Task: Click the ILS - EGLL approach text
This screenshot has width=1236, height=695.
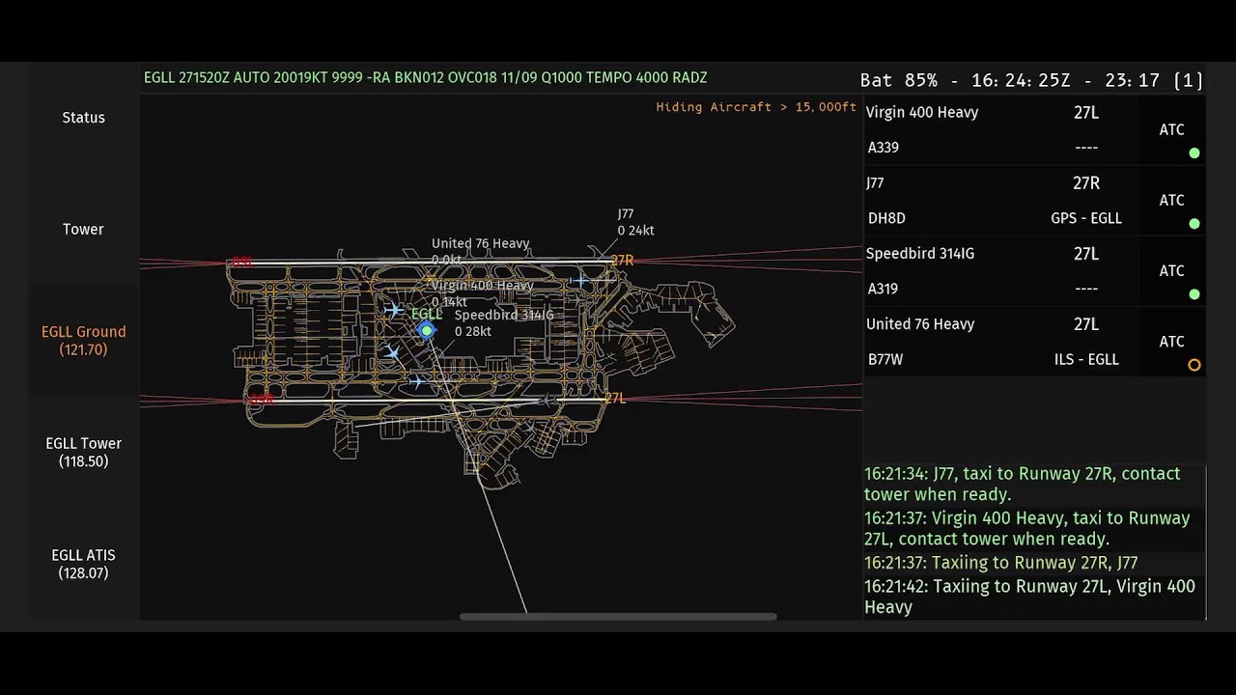Action: coord(1086,359)
